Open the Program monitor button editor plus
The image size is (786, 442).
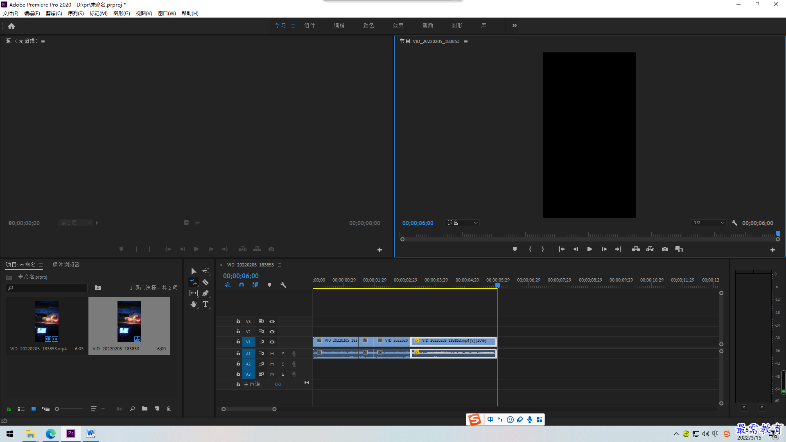click(x=772, y=250)
